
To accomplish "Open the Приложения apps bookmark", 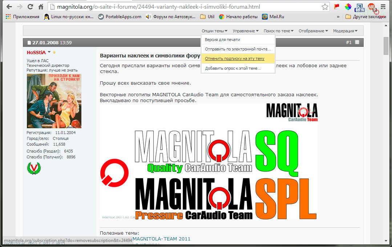I will (x=23, y=17).
